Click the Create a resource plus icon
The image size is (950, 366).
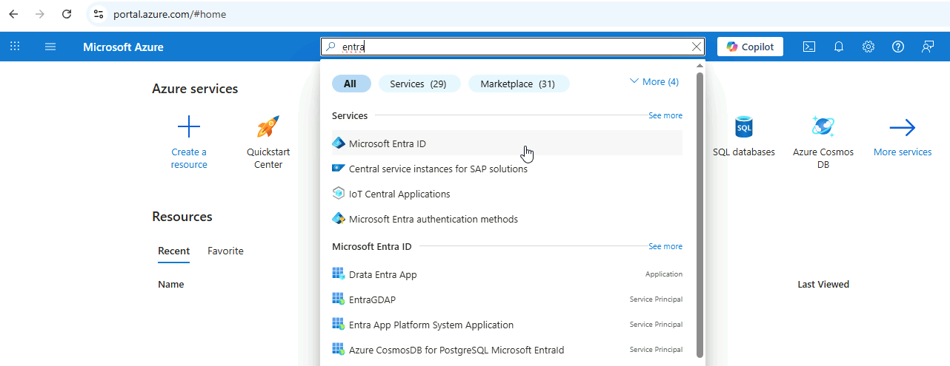coord(189,127)
